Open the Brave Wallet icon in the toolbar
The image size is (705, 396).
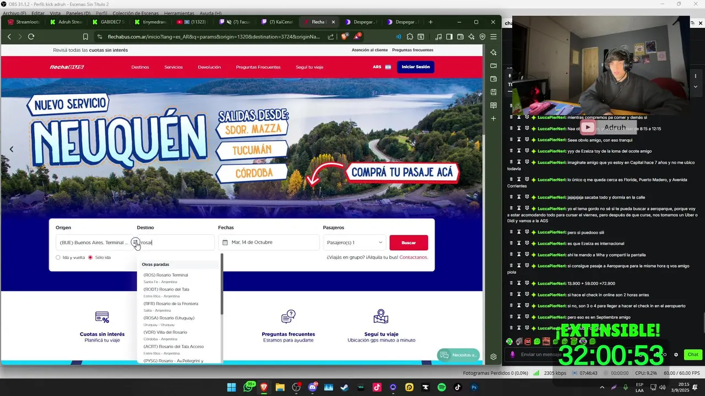tap(460, 37)
